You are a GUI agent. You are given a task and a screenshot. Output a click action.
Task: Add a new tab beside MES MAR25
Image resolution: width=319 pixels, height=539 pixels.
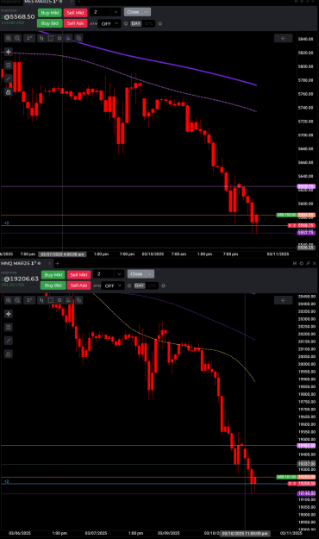(x=78, y=2)
